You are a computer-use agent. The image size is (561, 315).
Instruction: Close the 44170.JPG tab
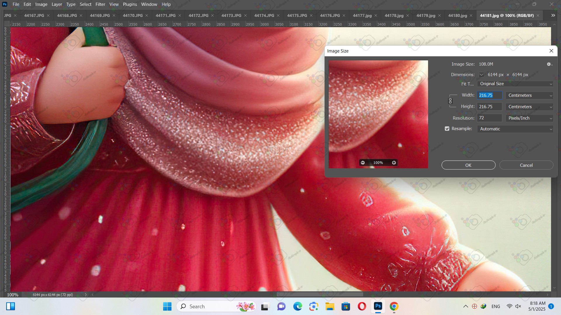[x=147, y=15]
